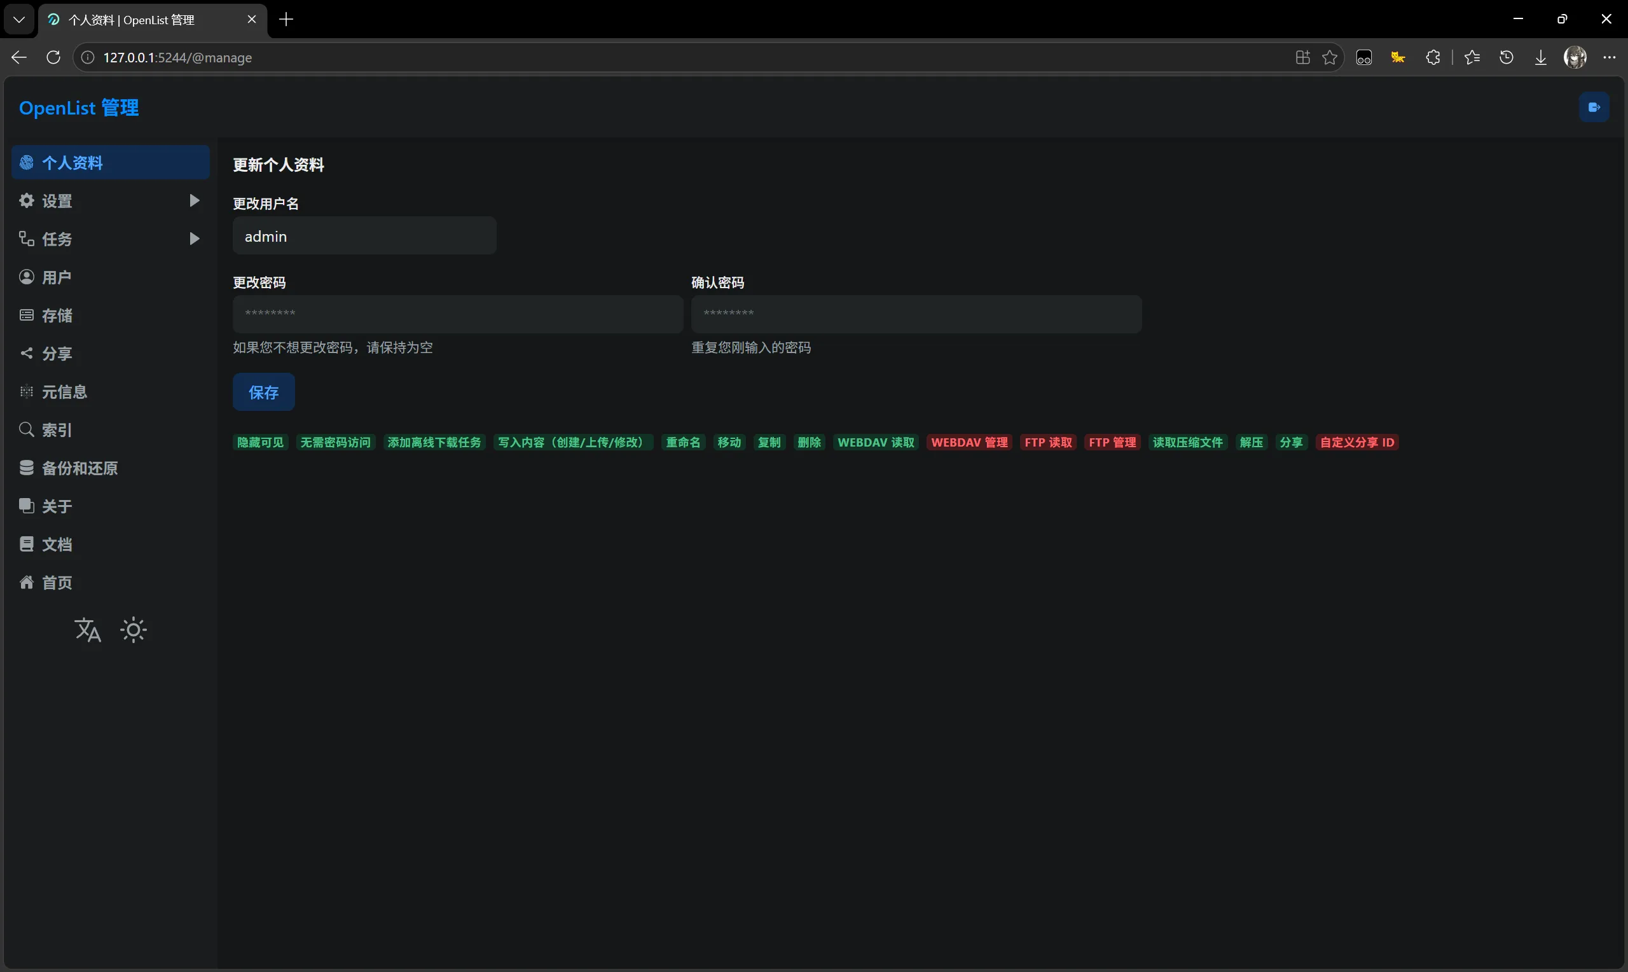Screen dimensions: 1628x972
Task: Open the browser three-dot settings menu
Action: point(1610,58)
